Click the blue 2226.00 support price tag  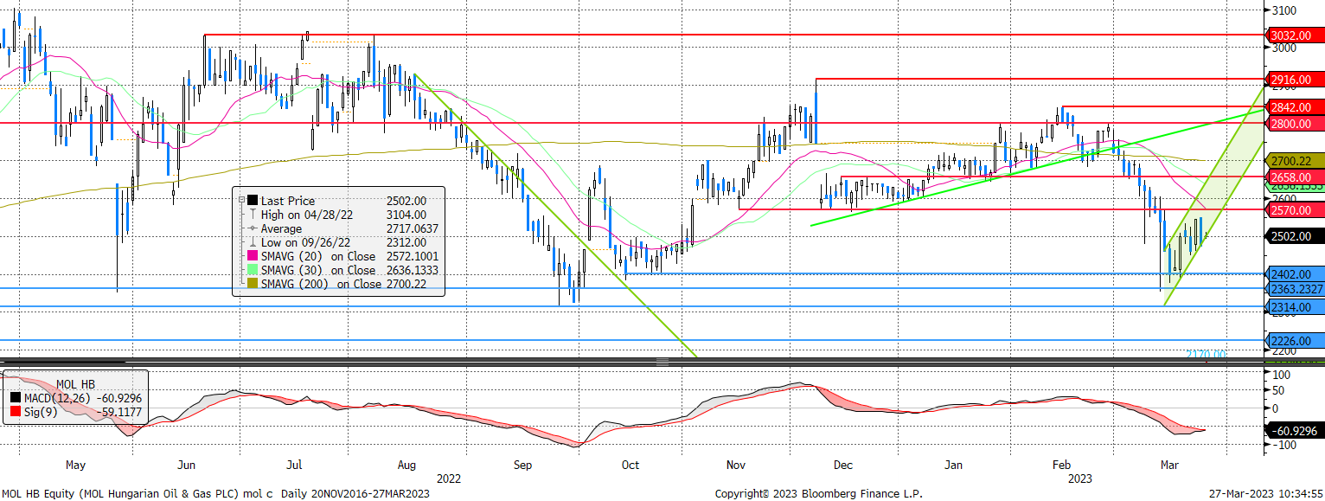1295,340
